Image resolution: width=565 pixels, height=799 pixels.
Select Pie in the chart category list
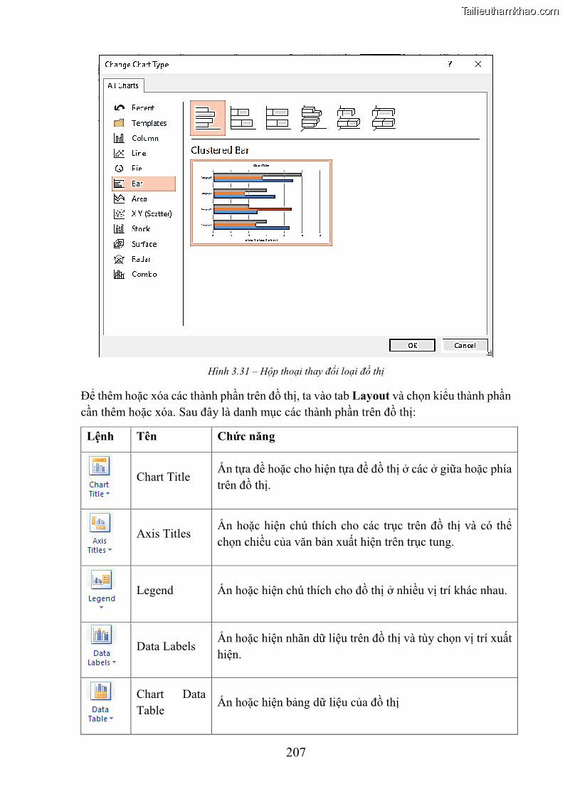tap(136, 169)
